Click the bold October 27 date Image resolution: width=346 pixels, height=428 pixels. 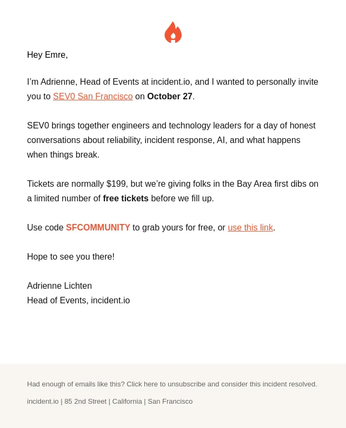click(170, 97)
